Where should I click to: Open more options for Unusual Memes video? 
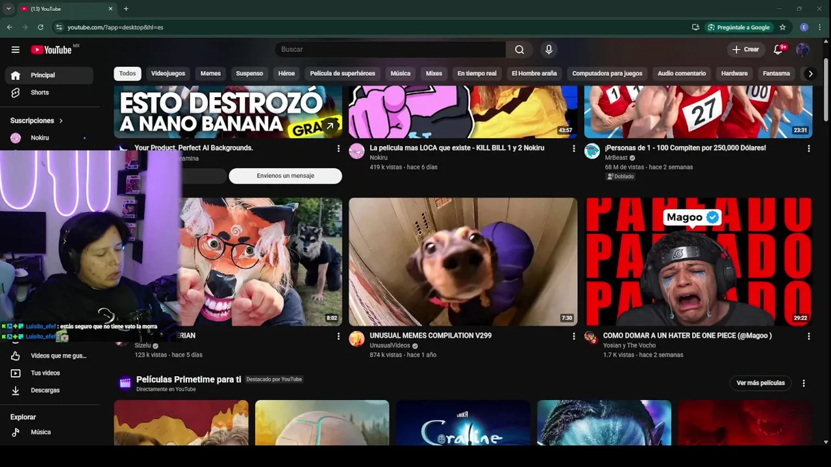(x=573, y=337)
